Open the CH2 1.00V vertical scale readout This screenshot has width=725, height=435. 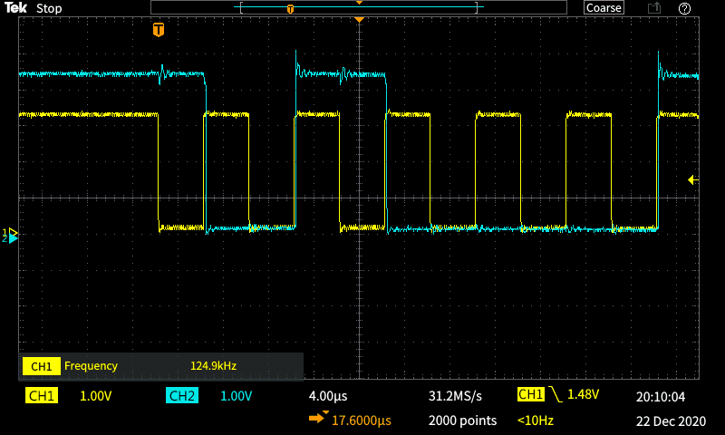pyautogui.click(x=235, y=396)
